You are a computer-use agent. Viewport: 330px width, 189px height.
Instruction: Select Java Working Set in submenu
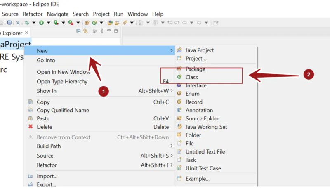coord(216,127)
